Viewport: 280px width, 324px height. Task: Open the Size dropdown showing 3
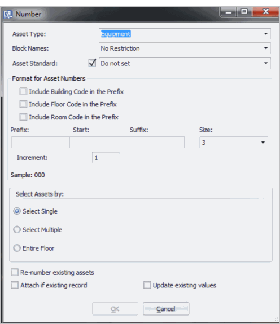234,143
